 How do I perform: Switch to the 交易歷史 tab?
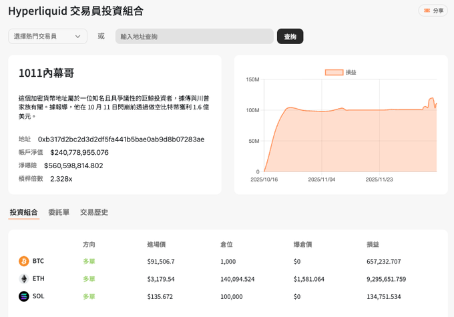[94, 212]
